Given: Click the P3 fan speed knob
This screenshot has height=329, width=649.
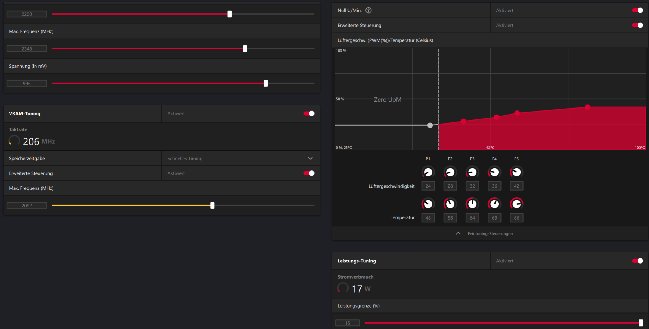Looking at the screenshot, I should (472, 172).
